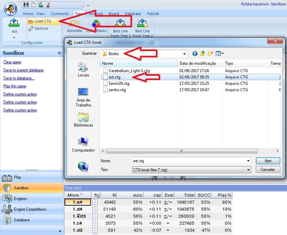Collapse the Sandbox side panel
This screenshot has height=235, width=287.
tap(59, 53)
